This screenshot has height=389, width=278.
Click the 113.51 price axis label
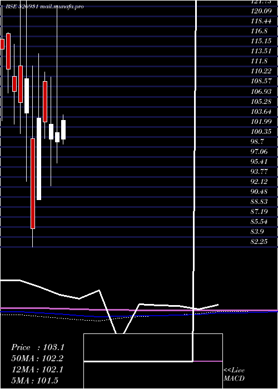[261, 51]
